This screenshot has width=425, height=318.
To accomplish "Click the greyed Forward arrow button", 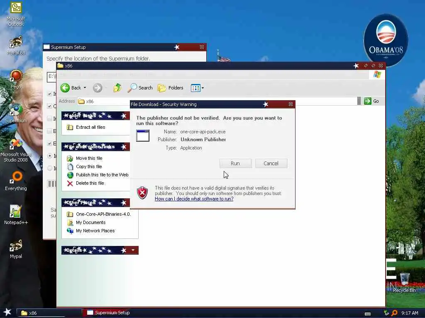I will coord(98,88).
